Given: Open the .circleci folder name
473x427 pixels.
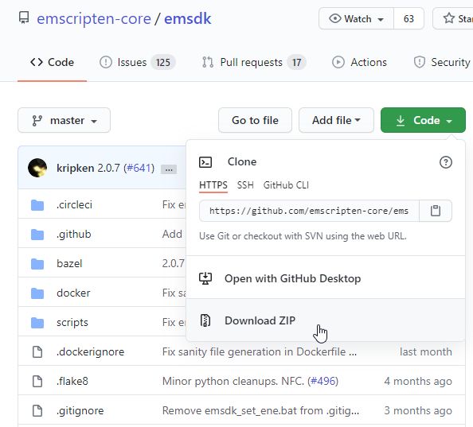Looking at the screenshot, I should point(74,205).
